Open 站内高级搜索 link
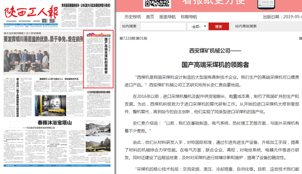302x174 pixels. (x=246, y=26)
